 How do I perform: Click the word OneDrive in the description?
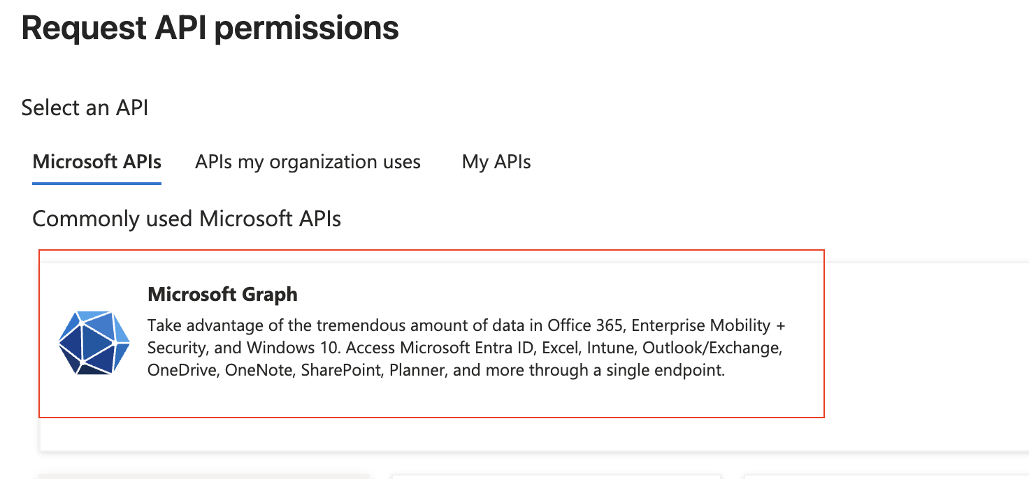point(183,370)
